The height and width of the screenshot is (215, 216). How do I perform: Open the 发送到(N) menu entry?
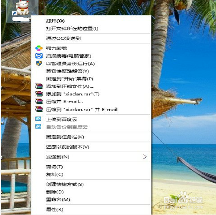[57, 157]
